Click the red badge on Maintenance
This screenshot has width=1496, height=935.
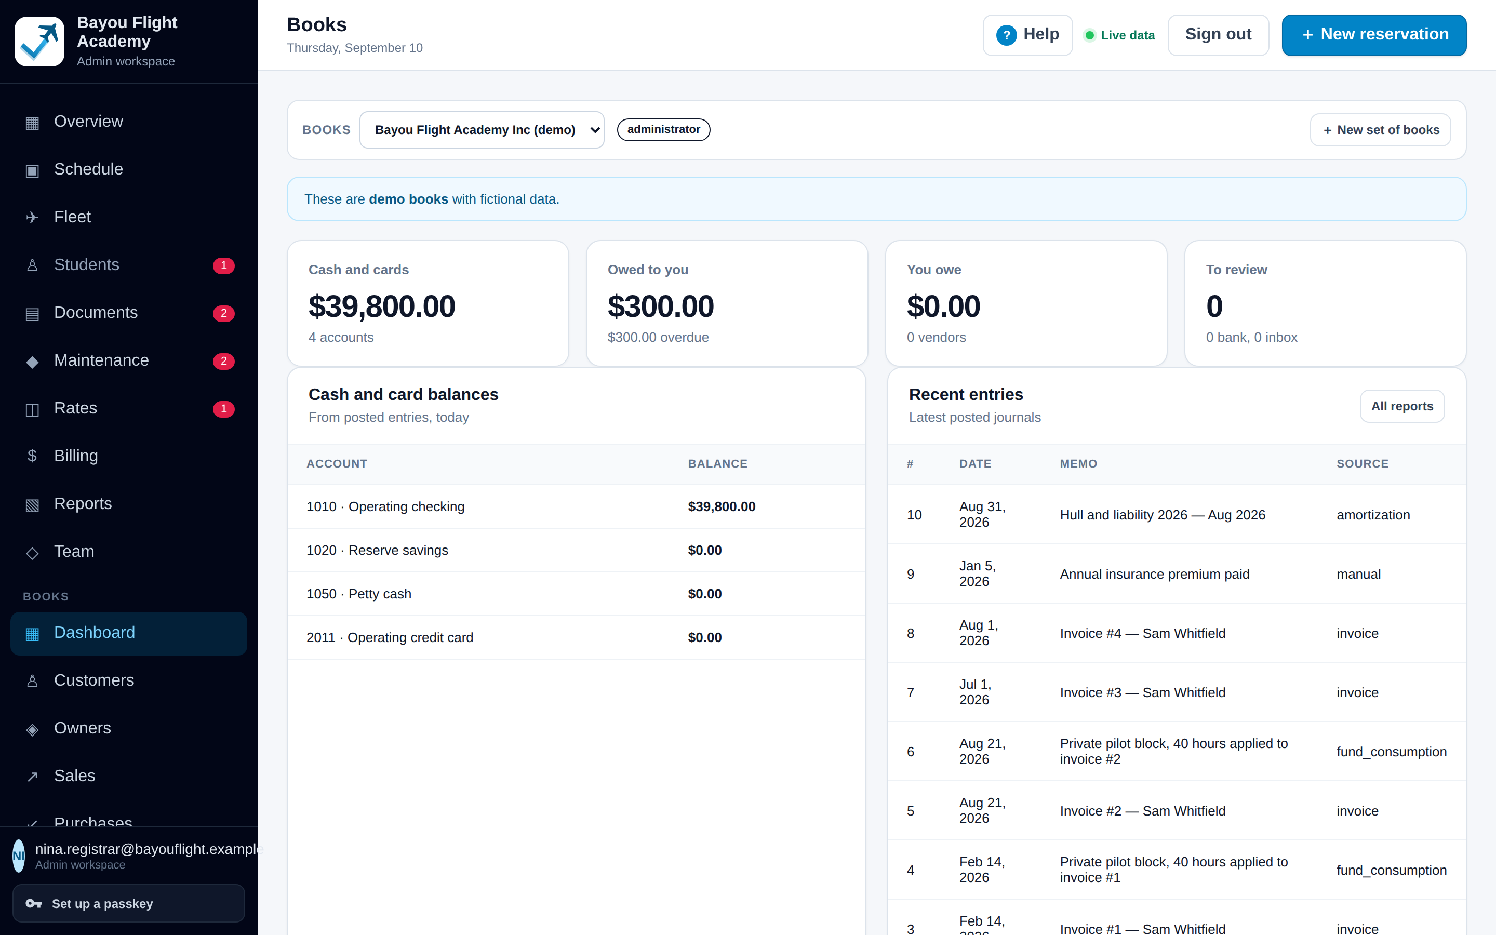[x=224, y=360]
